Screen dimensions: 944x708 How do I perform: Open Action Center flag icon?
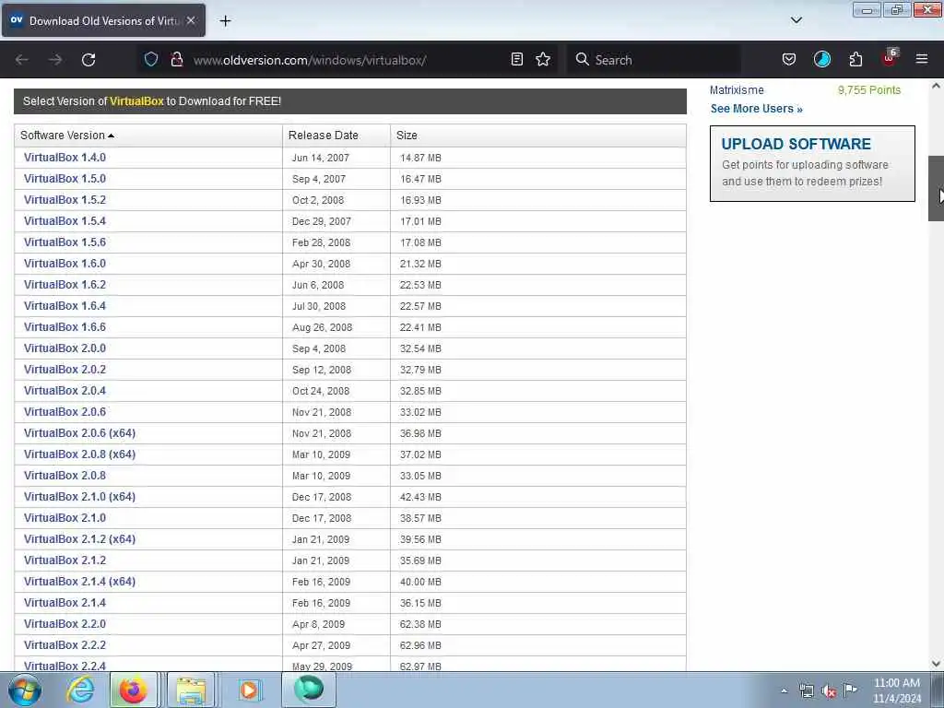coord(850,690)
